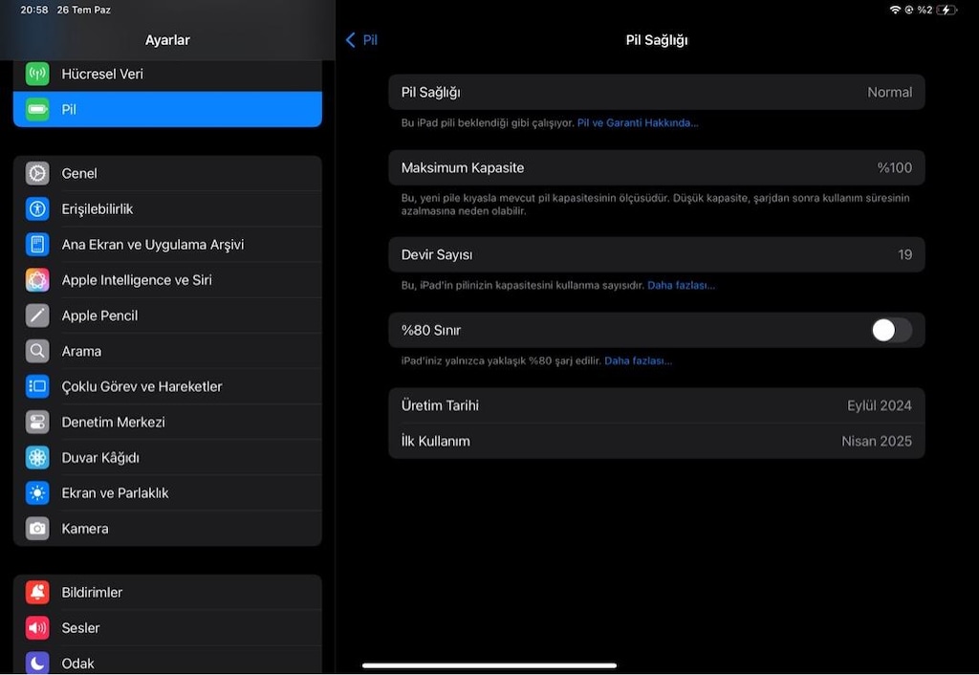Tap the Odak moon icon
Viewport: 979px width, 675px height.
[x=37, y=664]
